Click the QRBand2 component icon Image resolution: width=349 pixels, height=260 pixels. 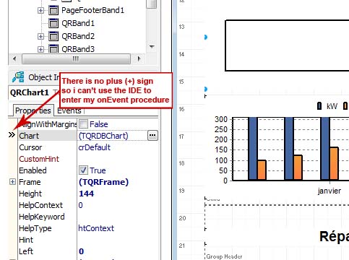click(x=53, y=36)
